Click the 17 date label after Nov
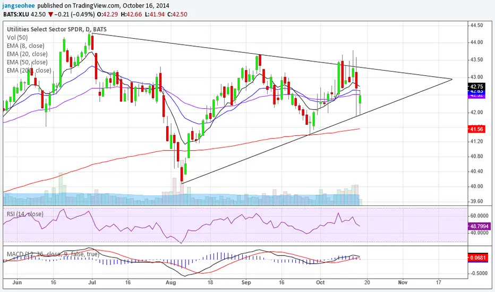This screenshot has width=495, height=292. (439, 282)
